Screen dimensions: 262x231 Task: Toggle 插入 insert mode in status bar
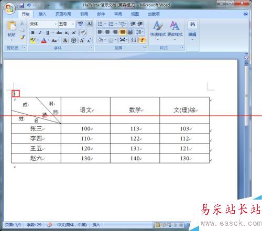coord(96,225)
